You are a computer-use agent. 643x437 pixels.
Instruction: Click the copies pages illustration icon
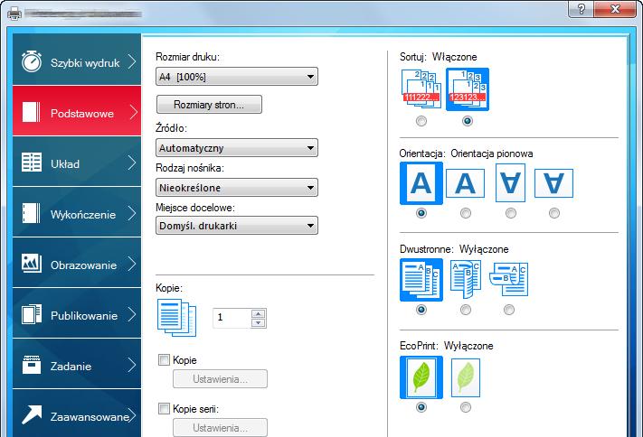176,318
